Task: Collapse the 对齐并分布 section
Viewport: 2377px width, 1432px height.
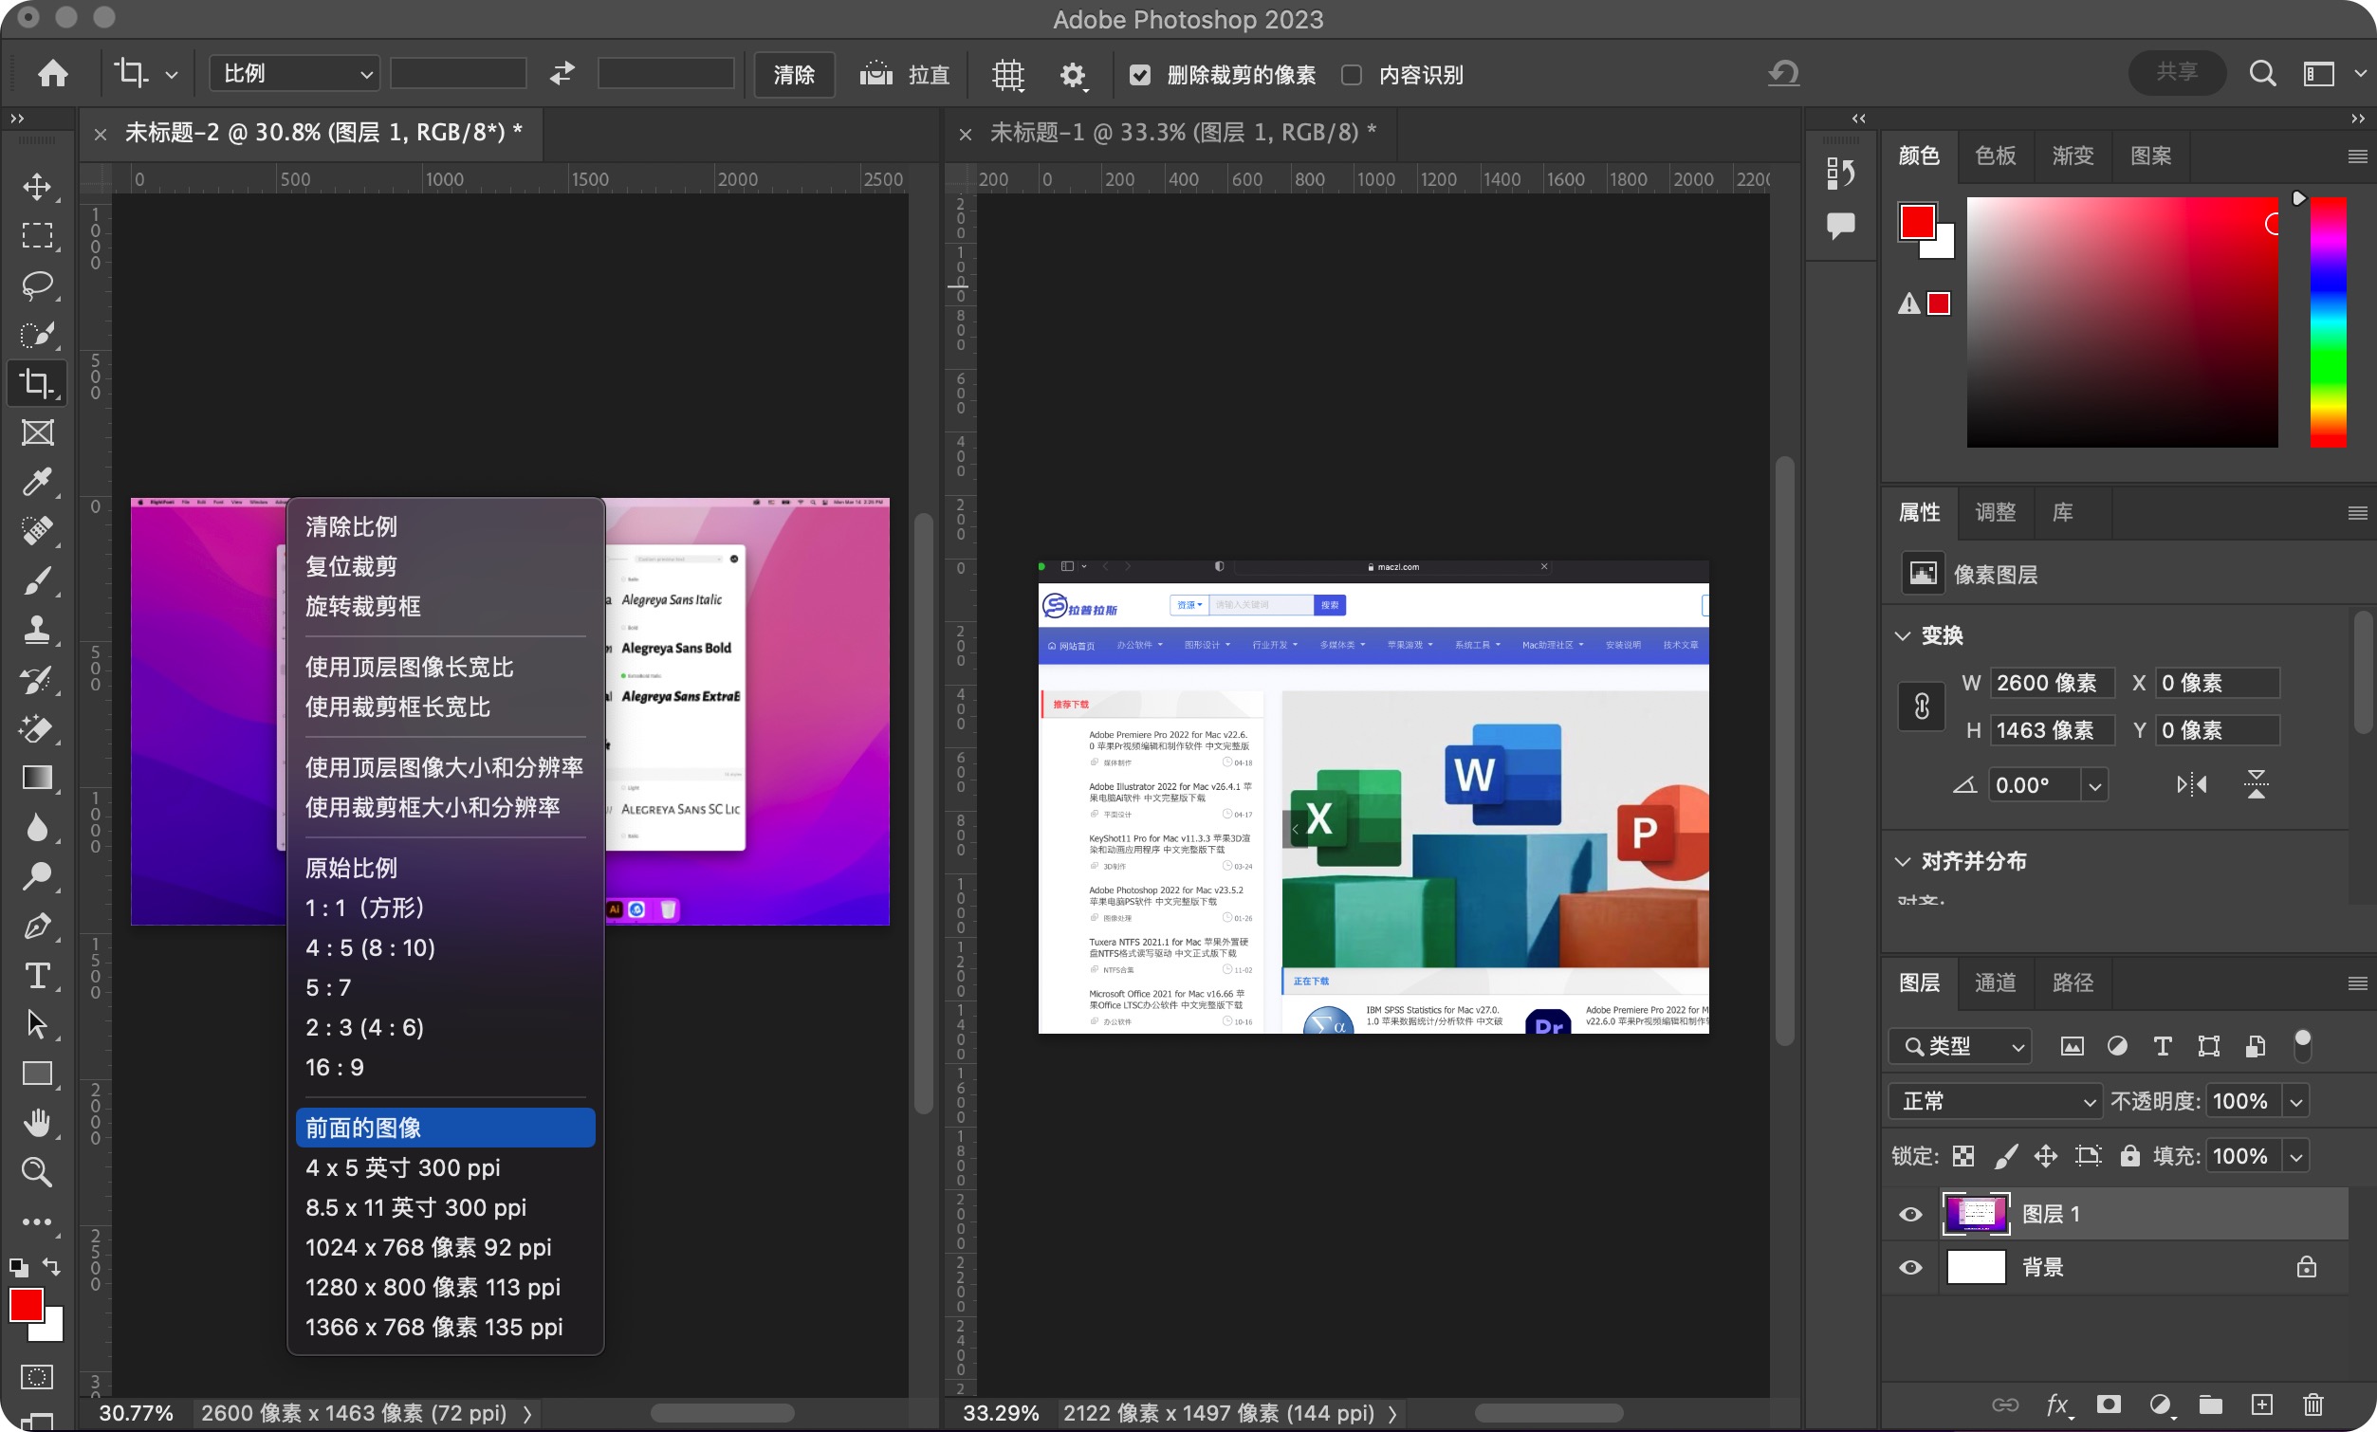Action: (x=1903, y=861)
